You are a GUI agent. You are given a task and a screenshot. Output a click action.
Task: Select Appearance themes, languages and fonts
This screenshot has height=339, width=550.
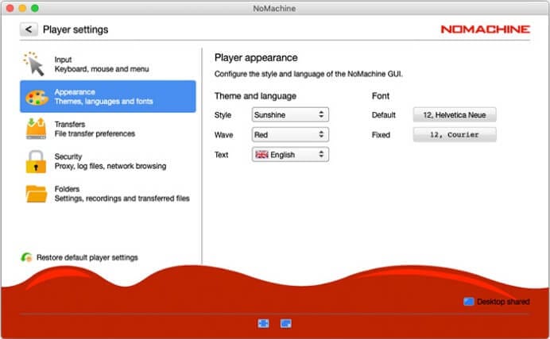coord(107,96)
